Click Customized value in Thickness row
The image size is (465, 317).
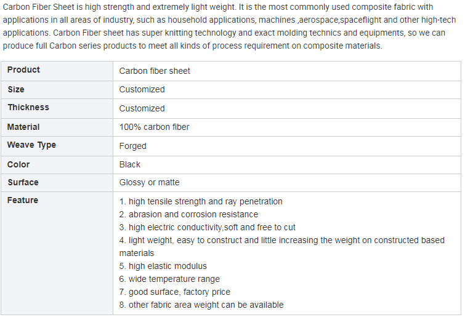[x=142, y=108]
